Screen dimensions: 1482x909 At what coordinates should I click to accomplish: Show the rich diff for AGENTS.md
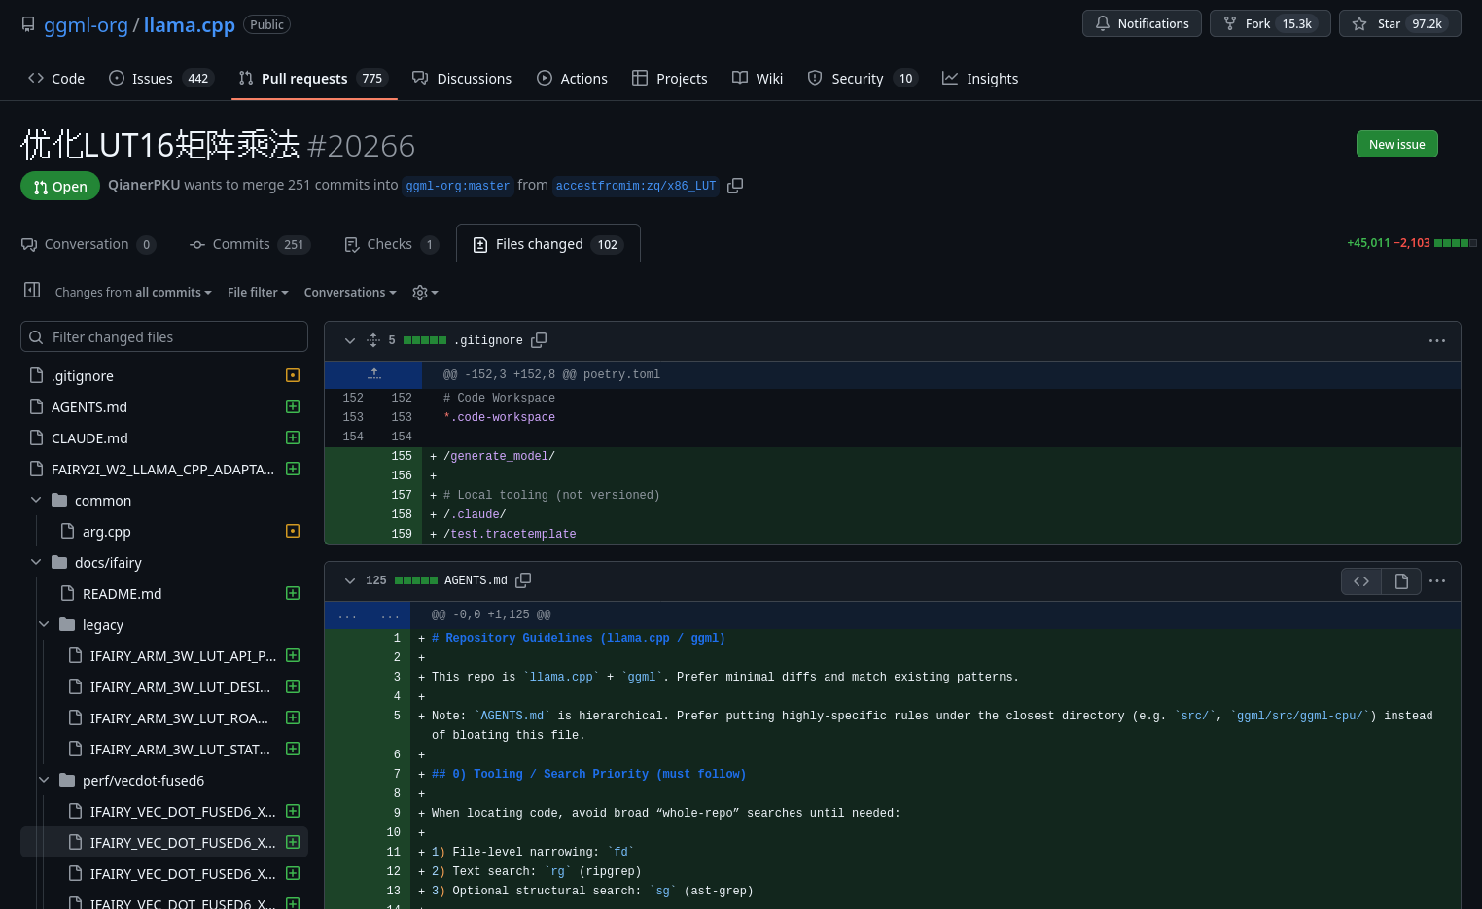(x=1401, y=581)
